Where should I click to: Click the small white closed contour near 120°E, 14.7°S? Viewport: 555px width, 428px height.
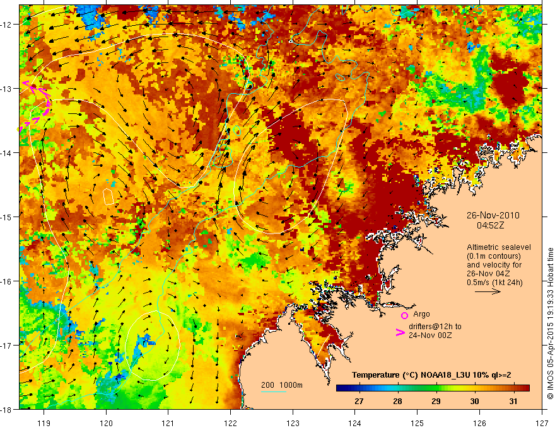point(108,197)
